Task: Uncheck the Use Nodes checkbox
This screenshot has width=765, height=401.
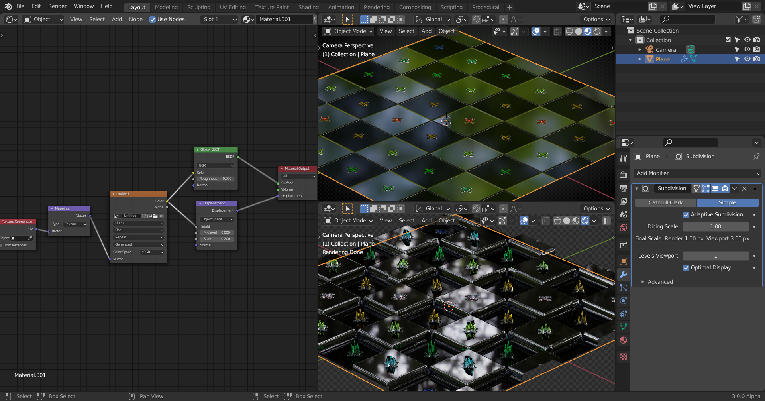Action: click(x=153, y=20)
